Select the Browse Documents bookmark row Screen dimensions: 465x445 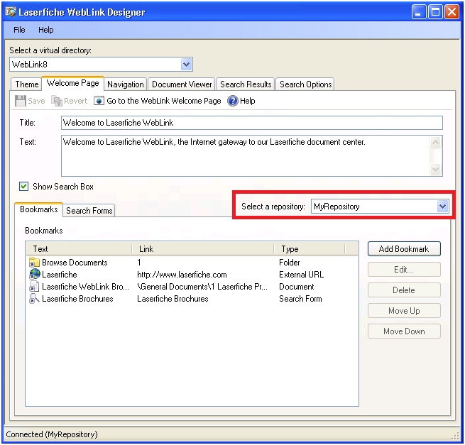tap(192, 263)
